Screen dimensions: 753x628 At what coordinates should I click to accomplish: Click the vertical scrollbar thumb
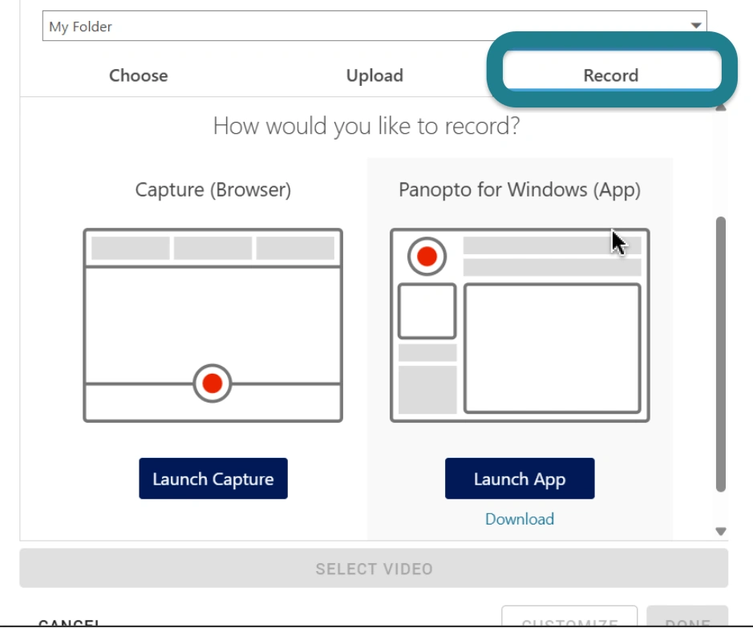pyautogui.click(x=720, y=355)
